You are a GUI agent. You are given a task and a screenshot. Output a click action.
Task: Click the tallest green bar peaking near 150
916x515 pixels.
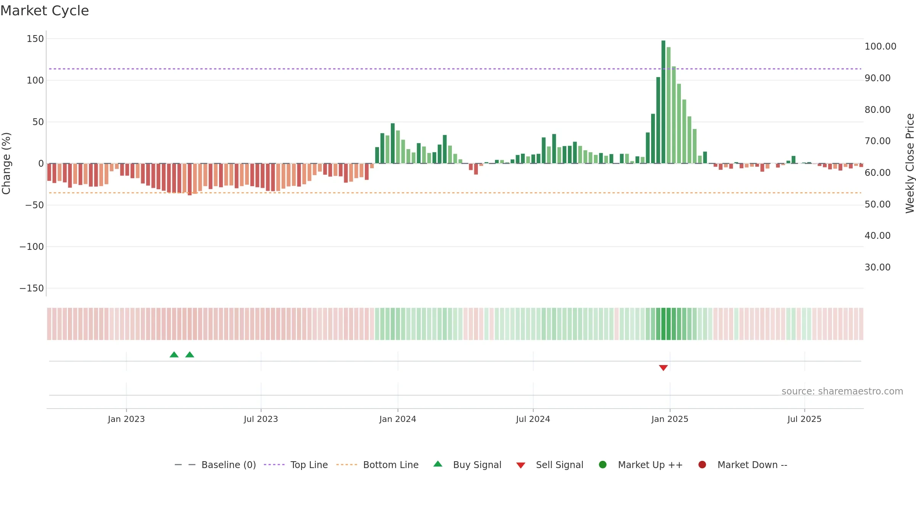pyautogui.click(x=663, y=102)
